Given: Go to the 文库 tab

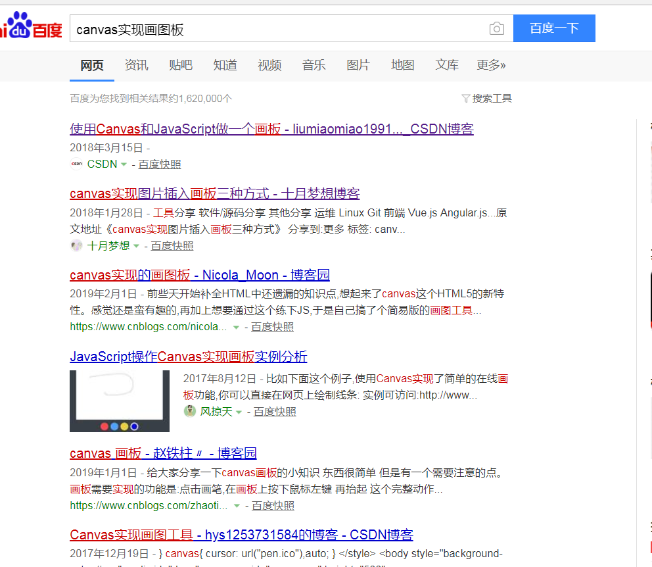Looking at the screenshot, I should pos(447,65).
